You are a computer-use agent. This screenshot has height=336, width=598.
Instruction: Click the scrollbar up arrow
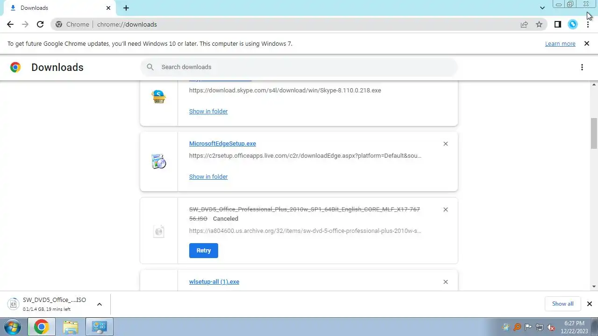coord(594,84)
